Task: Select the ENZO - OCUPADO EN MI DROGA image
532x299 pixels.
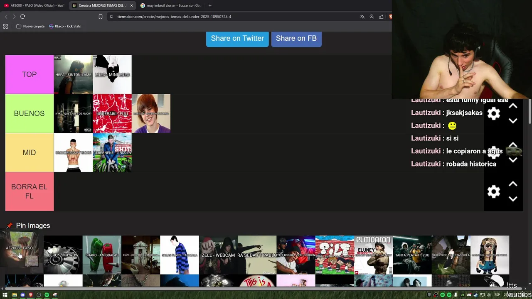Action: (x=140, y=255)
